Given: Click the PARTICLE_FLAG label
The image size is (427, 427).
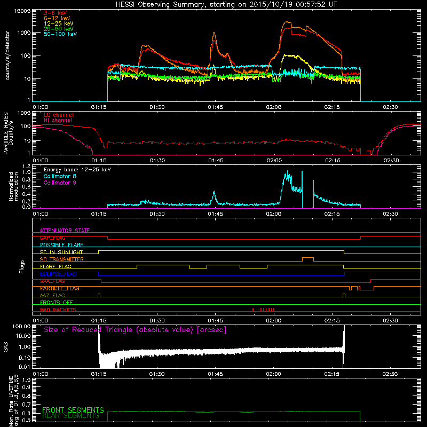Looking at the screenshot, I should pos(60,288).
